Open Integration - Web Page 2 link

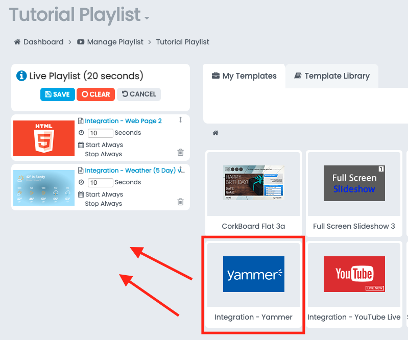123,121
